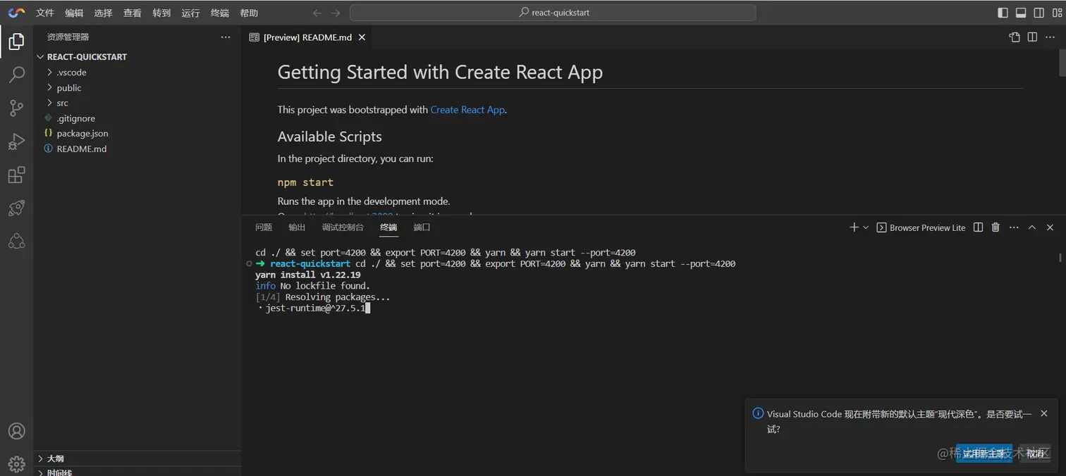The width and height of the screenshot is (1066, 476).
Task: Split the editor to the right
Action: (1032, 37)
